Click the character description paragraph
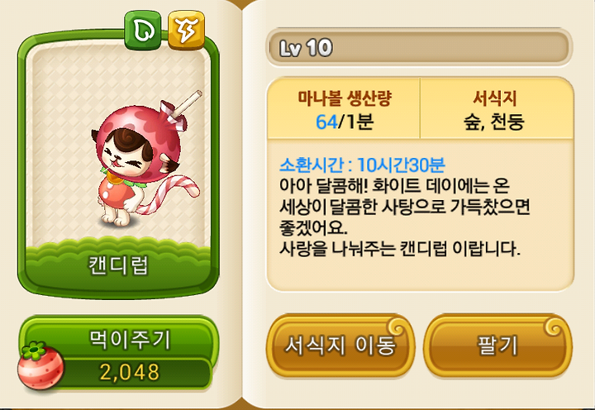This screenshot has height=410, width=595. (404, 217)
